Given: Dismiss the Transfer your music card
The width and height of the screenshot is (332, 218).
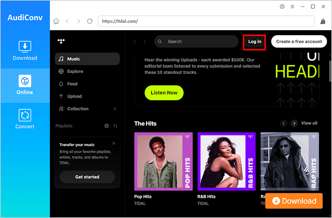Looking at the screenshot, I should tap(114, 143).
